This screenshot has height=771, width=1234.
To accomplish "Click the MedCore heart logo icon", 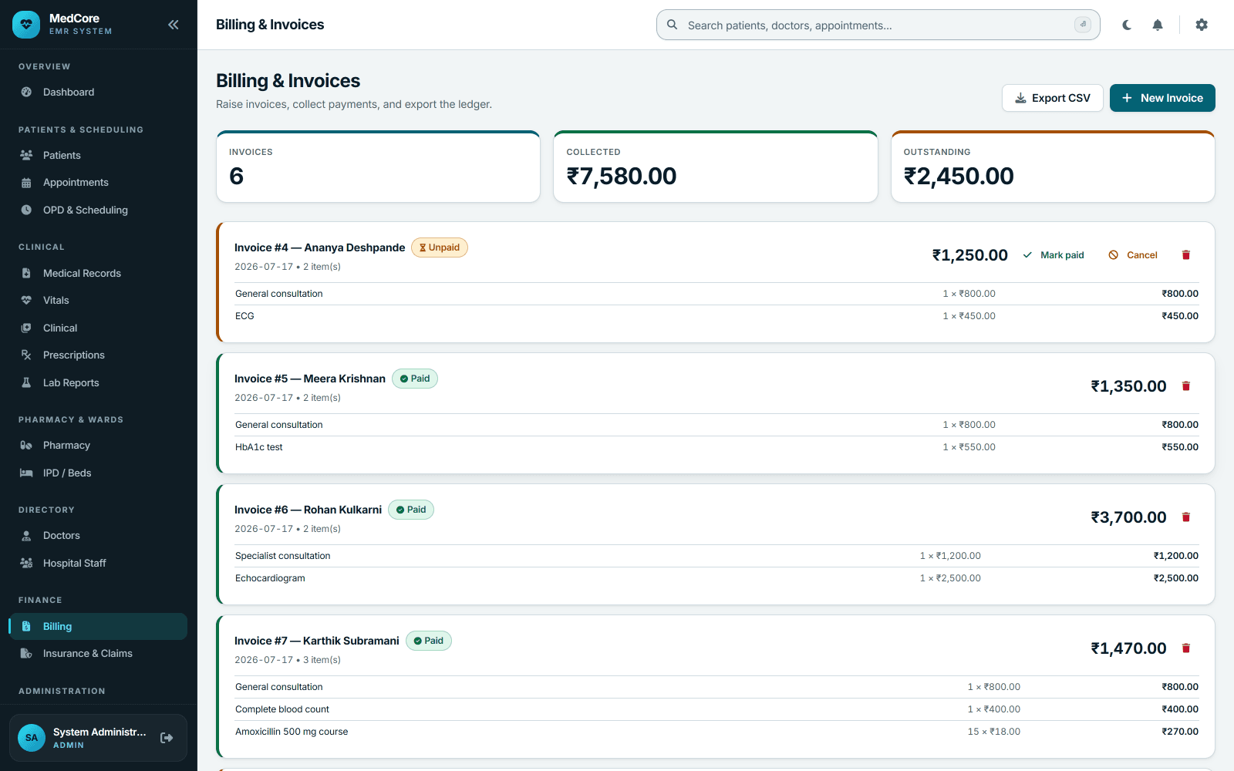I will 26,25.
